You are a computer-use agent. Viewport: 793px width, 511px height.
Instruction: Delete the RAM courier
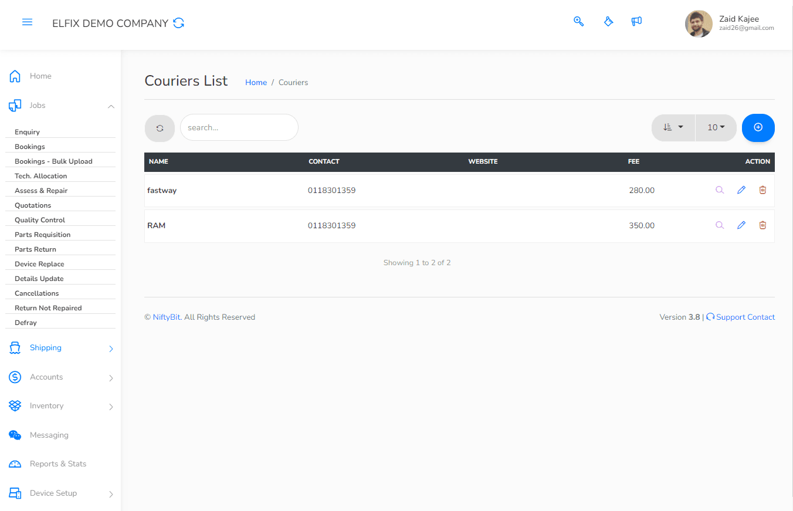click(x=762, y=225)
